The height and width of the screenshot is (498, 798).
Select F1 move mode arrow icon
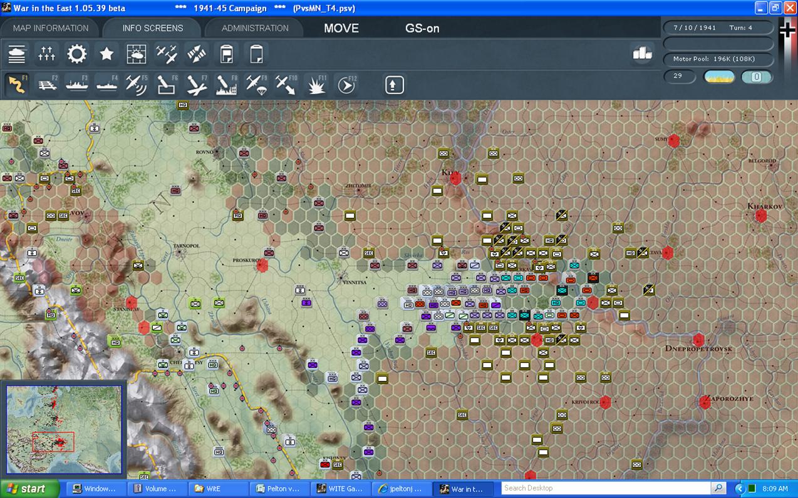coord(17,84)
